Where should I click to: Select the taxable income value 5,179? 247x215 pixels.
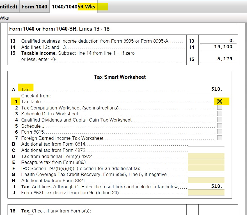(226, 59)
